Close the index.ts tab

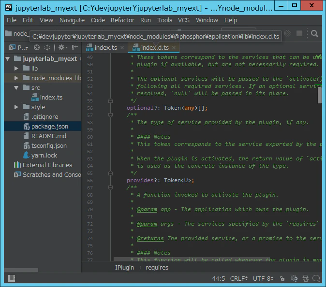tap(122, 48)
